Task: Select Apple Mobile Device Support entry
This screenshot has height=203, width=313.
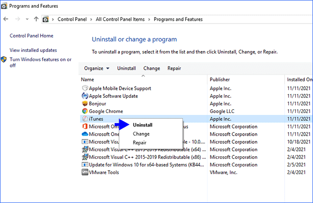Action: tap(120, 89)
